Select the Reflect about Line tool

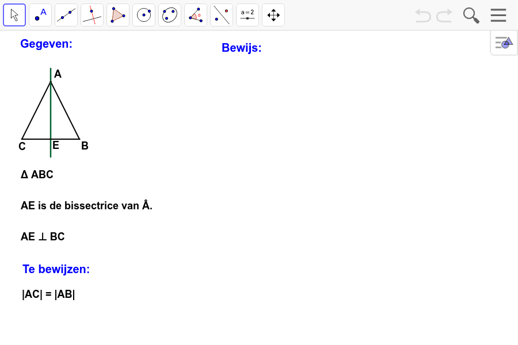click(222, 15)
